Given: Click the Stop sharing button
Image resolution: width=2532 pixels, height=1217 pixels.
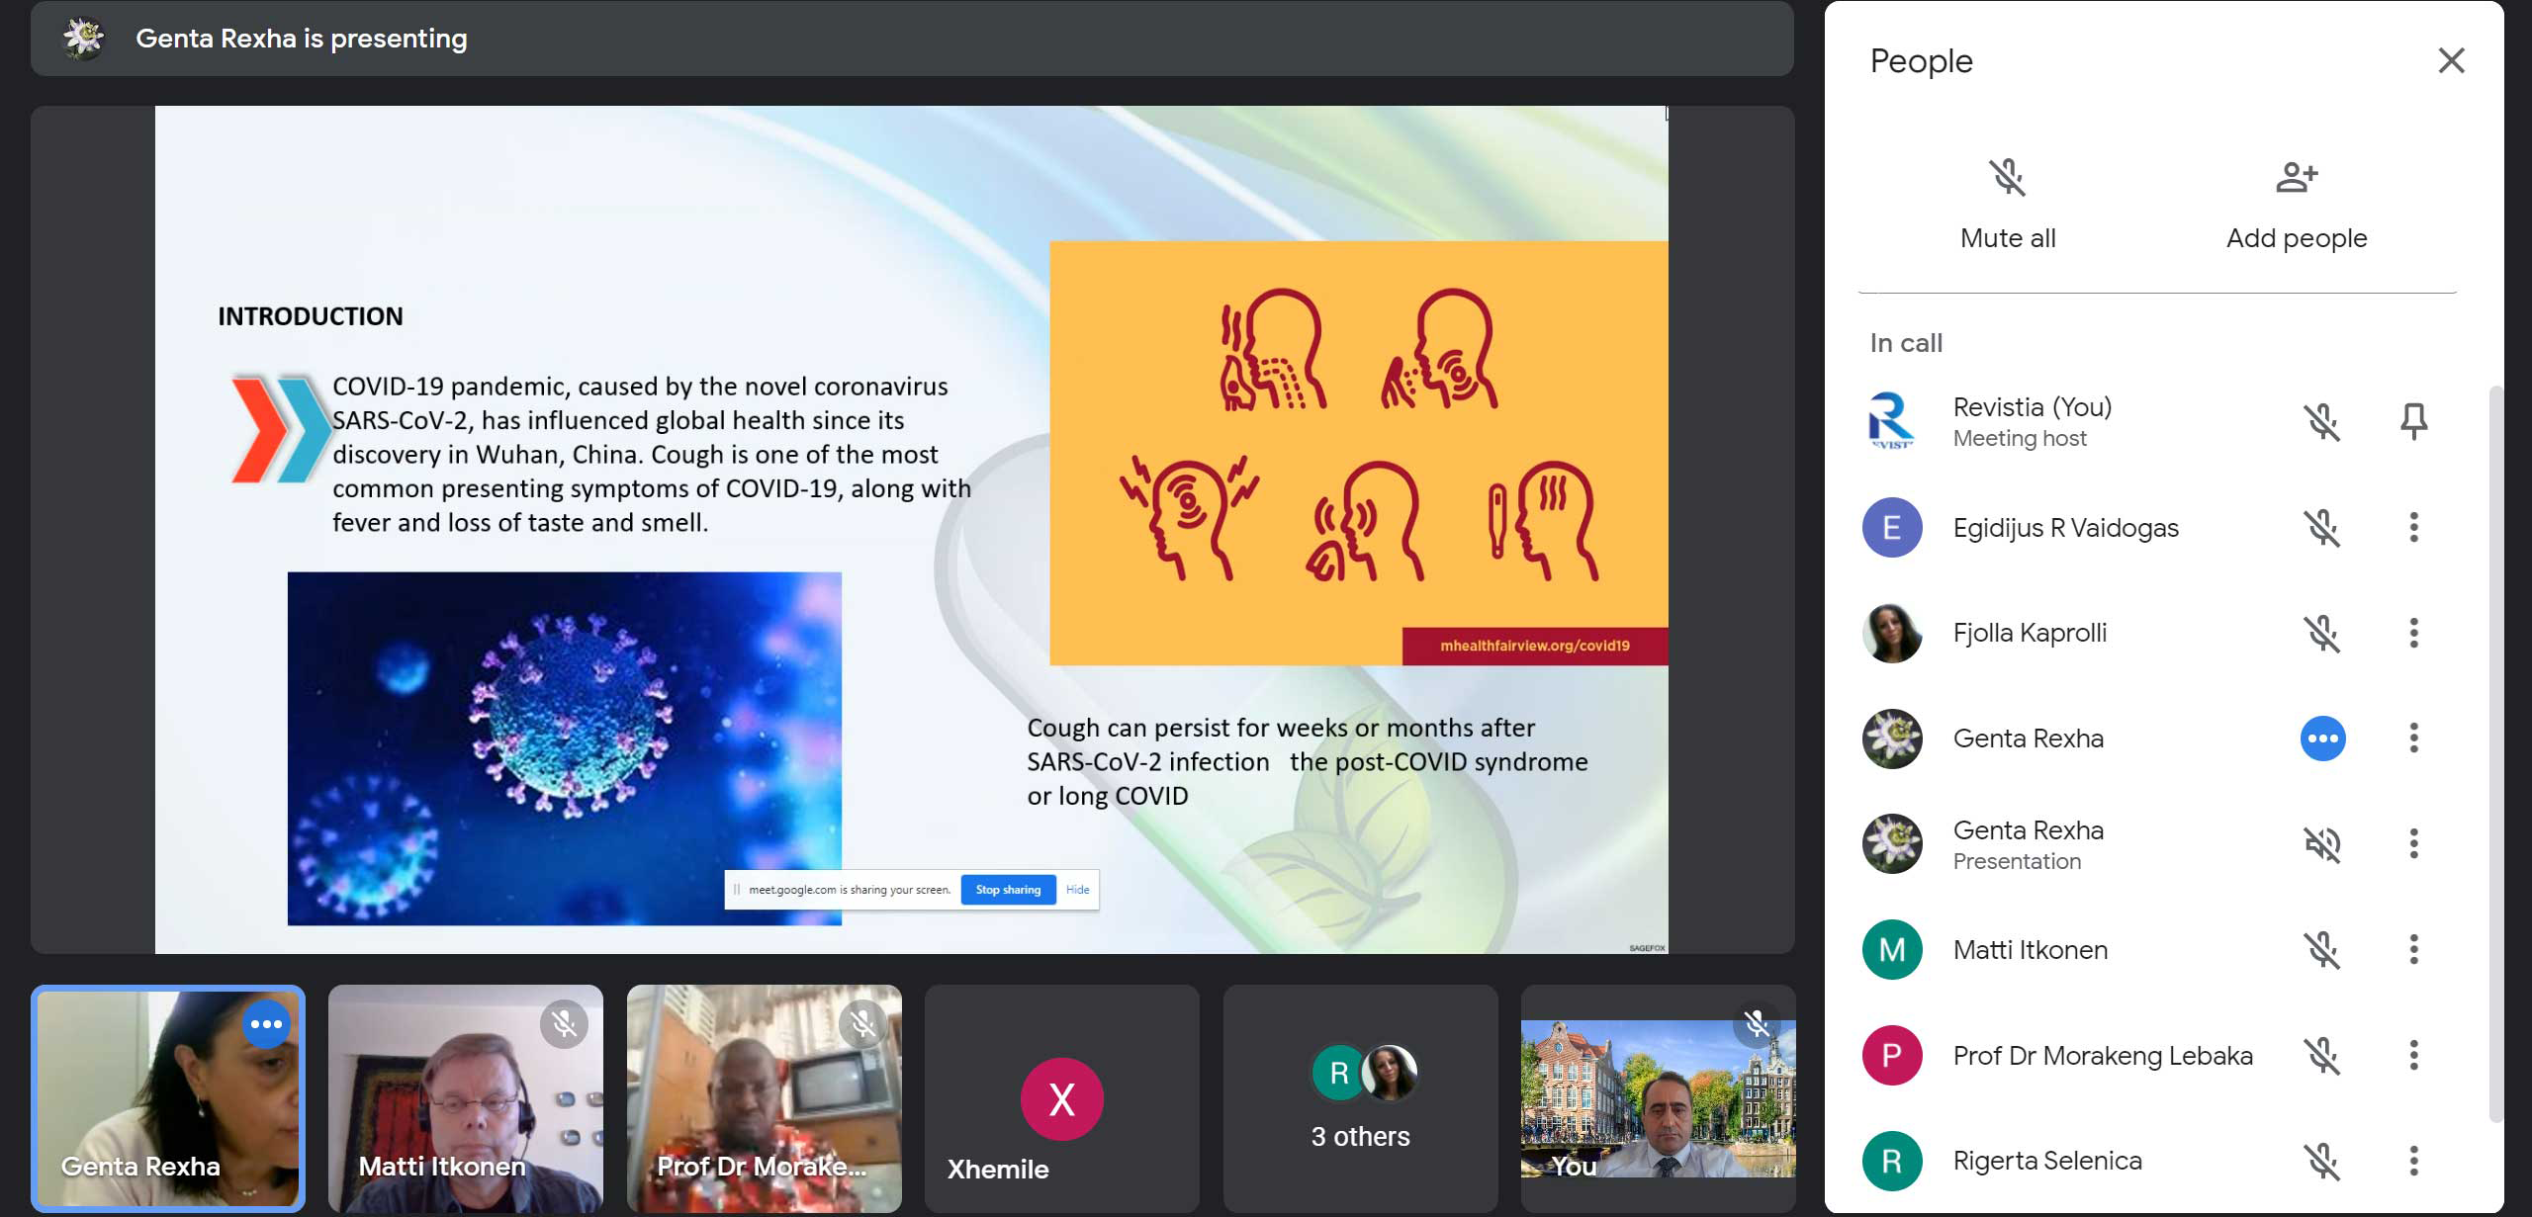Looking at the screenshot, I should [1008, 890].
